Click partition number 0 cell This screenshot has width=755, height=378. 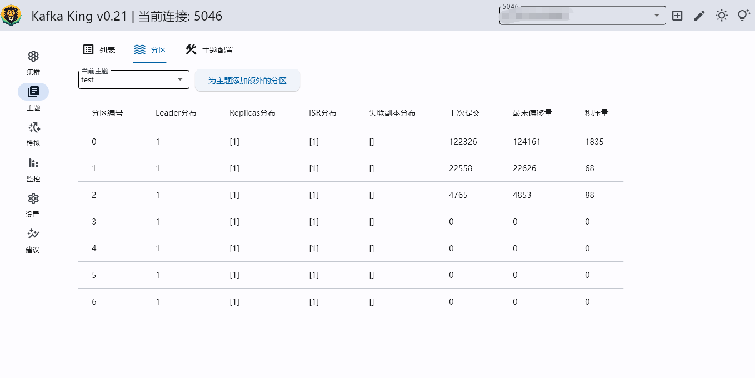tap(94, 142)
